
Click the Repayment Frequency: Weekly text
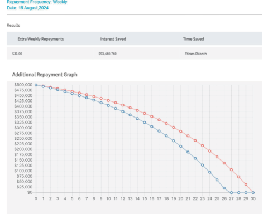(x=37, y=2)
